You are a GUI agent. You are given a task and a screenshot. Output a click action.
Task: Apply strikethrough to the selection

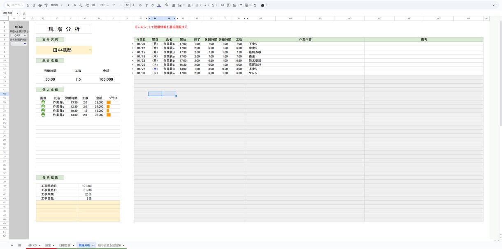(153, 5)
